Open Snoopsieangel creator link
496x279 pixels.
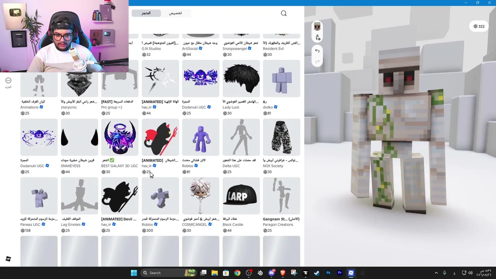(234, 49)
